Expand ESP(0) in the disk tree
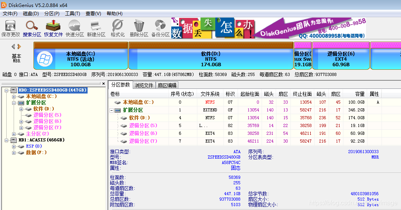This screenshot has height=210, width=401. pyautogui.click(x=14, y=146)
